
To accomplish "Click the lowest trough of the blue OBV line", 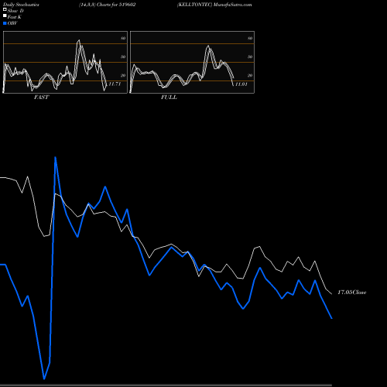I will click(44, 379).
